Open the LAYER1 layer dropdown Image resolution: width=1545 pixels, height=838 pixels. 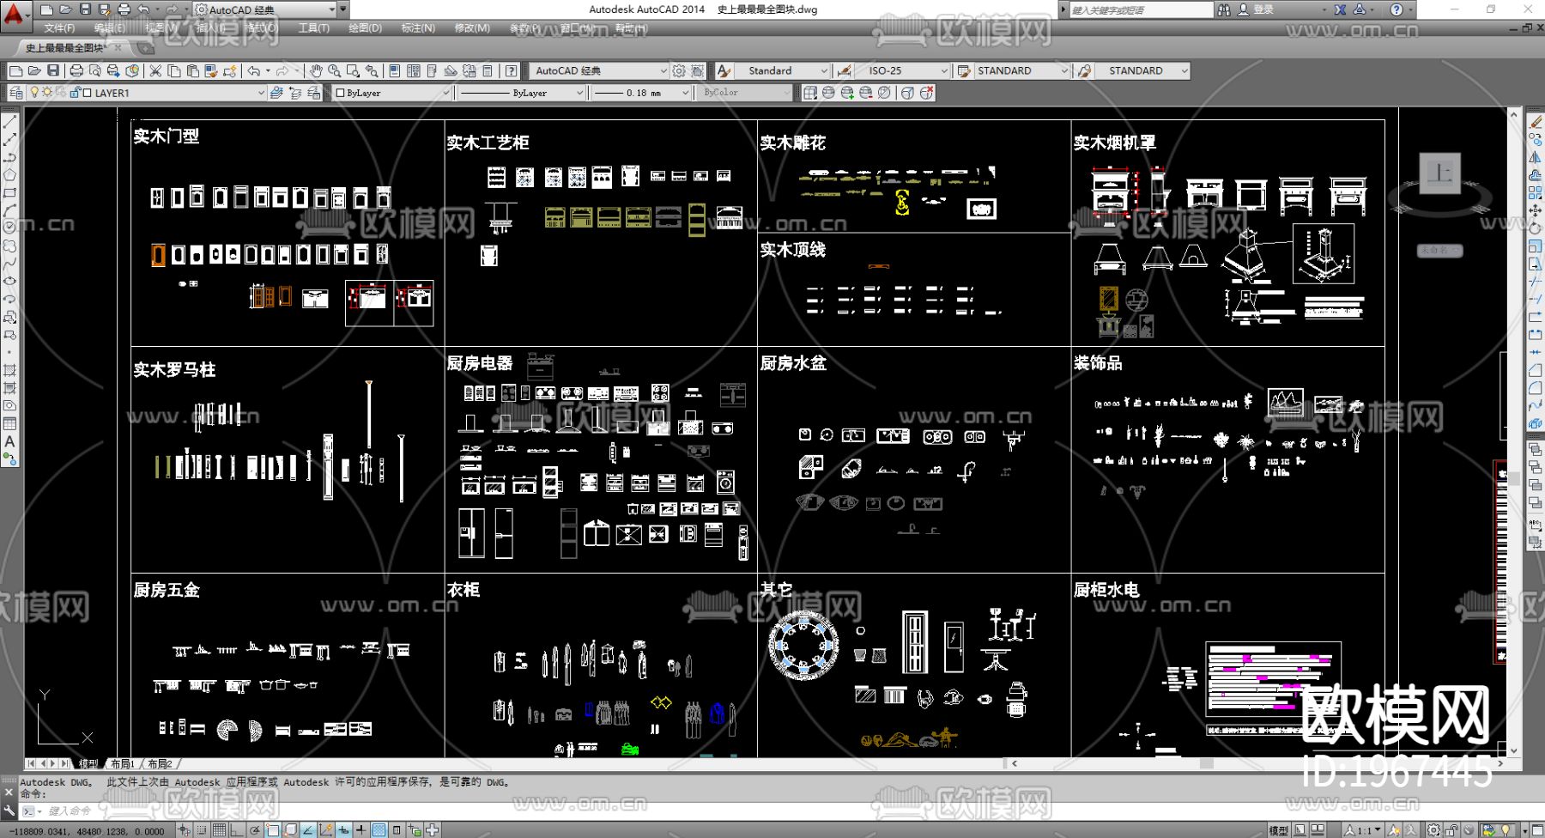pos(261,93)
